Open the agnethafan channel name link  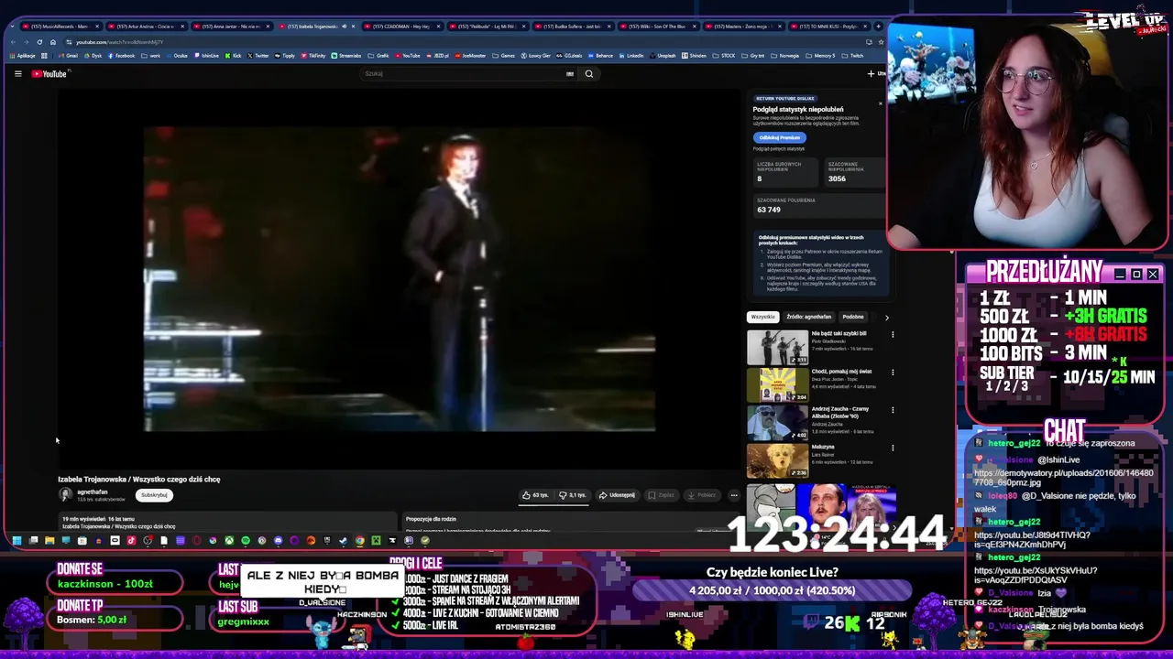tap(92, 492)
